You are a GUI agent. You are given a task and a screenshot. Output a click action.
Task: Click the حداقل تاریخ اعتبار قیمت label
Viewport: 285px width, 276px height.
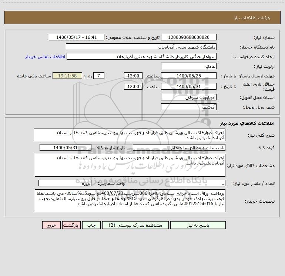(258, 87)
